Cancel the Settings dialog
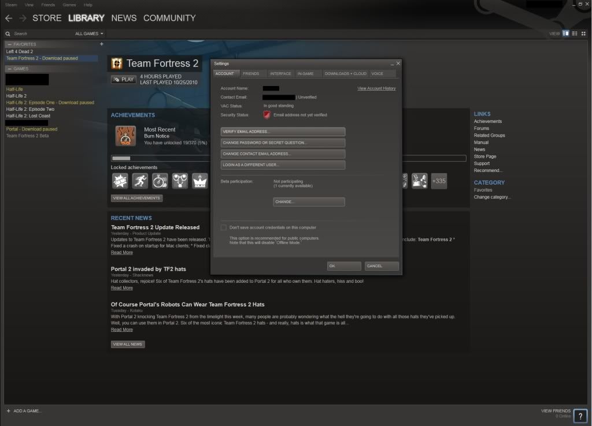Image resolution: width=592 pixels, height=426 pixels. point(382,266)
